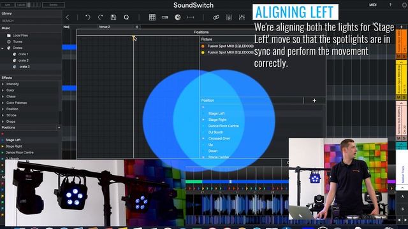Click the horizontal bar toolbar icon
408x229 pixels.
coord(165,17)
